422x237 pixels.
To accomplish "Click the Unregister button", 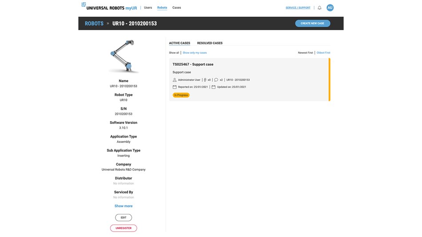I will click(123, 228).
